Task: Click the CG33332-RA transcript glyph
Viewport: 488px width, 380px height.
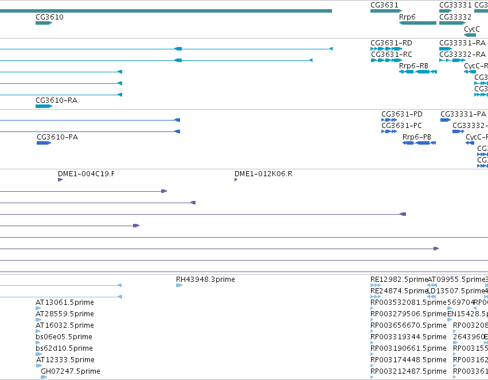Action: coord(452,60)
